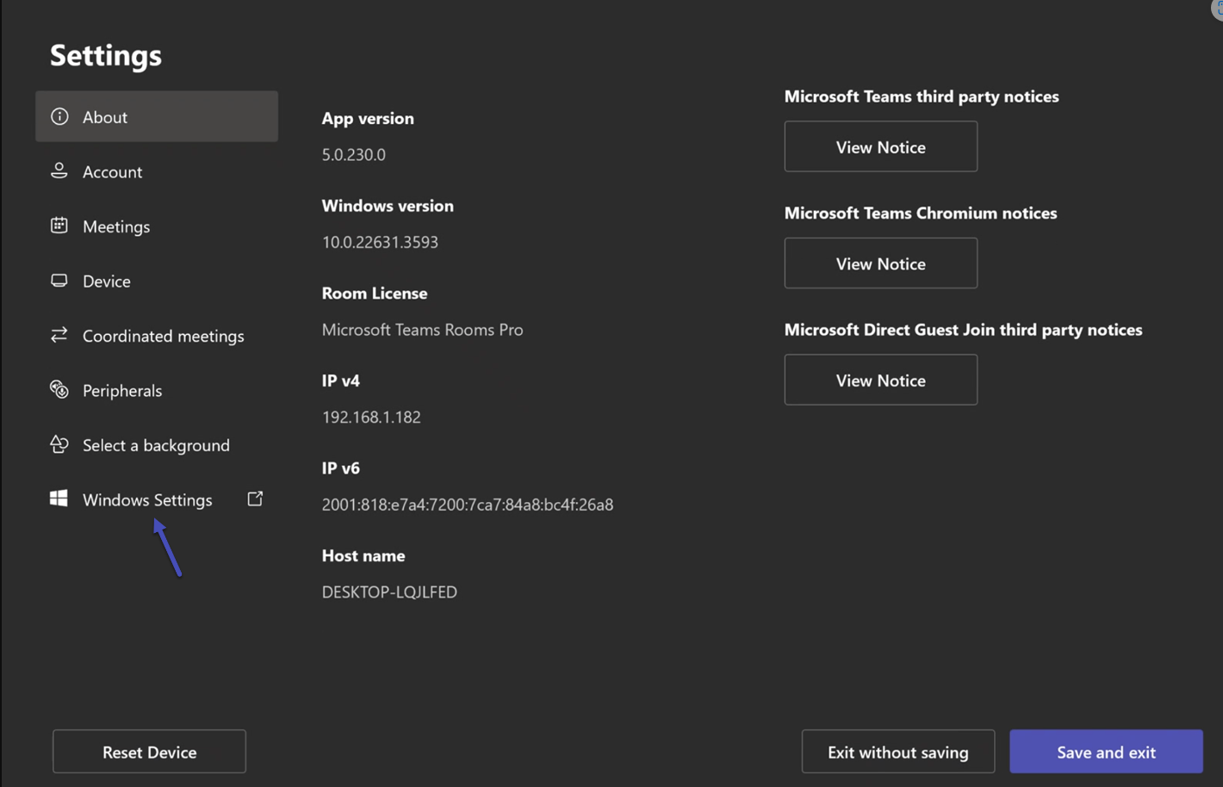Select the Peripherals section

(157, 390)
